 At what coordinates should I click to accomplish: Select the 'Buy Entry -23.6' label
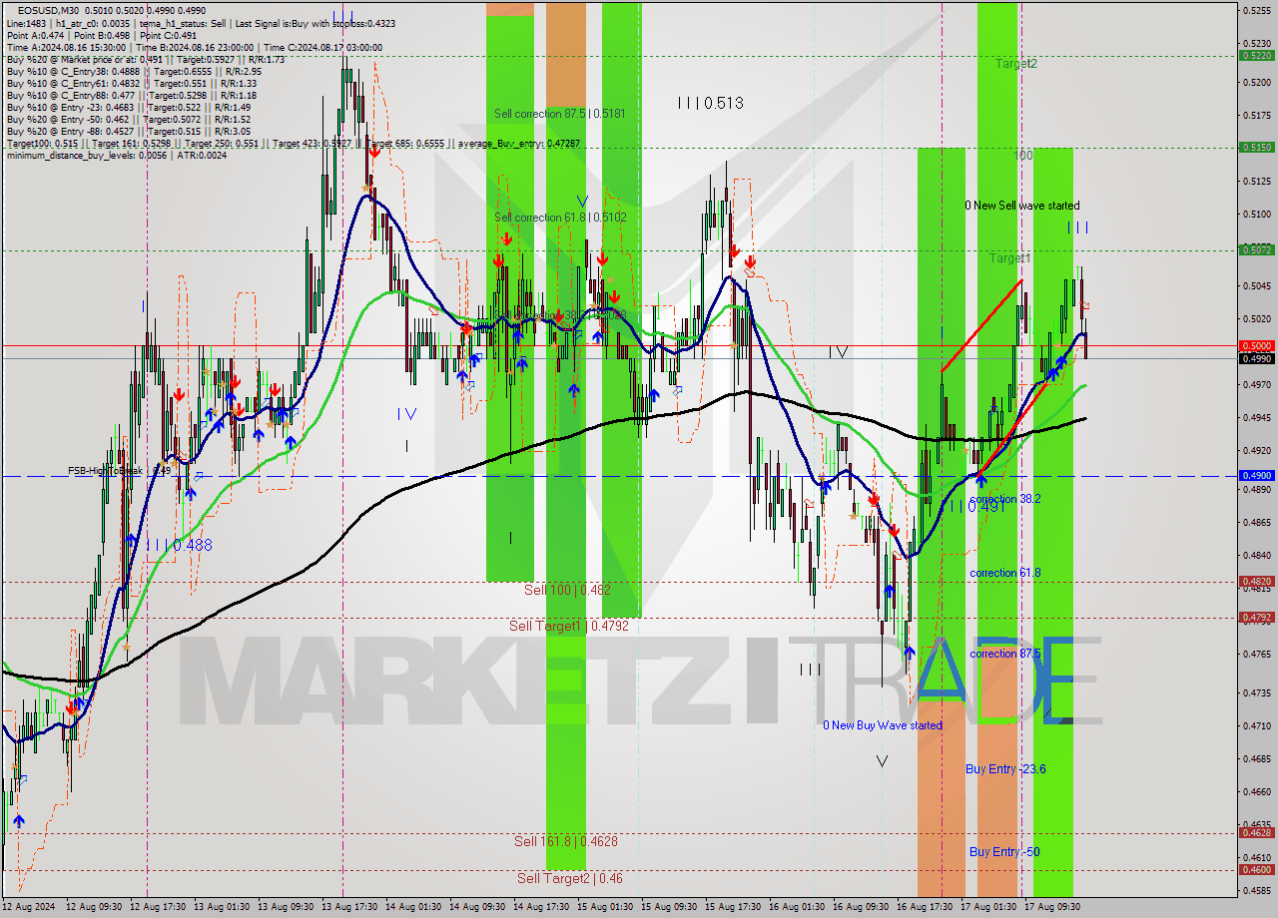[1005, 769]
